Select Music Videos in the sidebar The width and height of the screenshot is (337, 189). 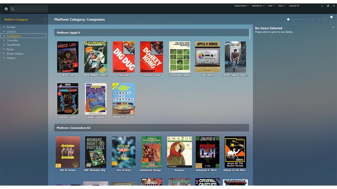pyautogui.click(x=15, y=53)
